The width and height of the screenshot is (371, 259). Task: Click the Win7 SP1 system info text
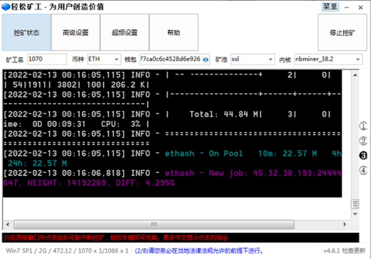click(x=67, y=250)
